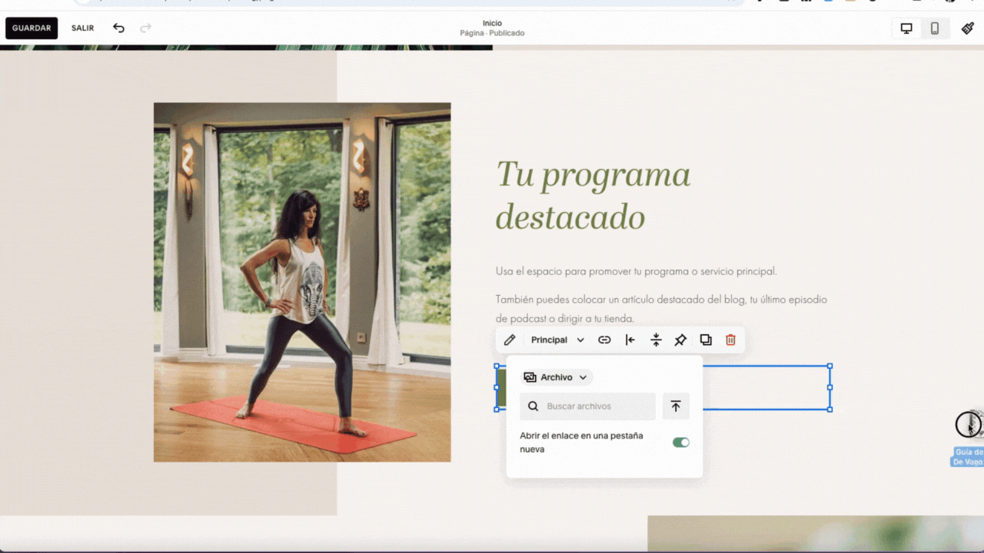Duplicate the selected block
Screen dimensions: 984x553
pyautogui.click(x=706, y=340)
